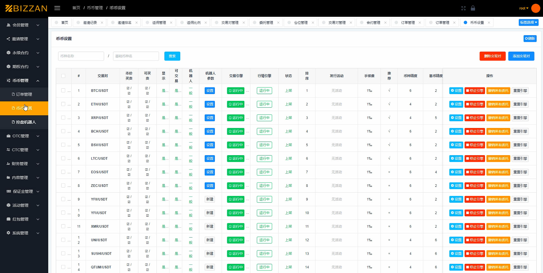Click the orange user avatar

coord(536,8)
